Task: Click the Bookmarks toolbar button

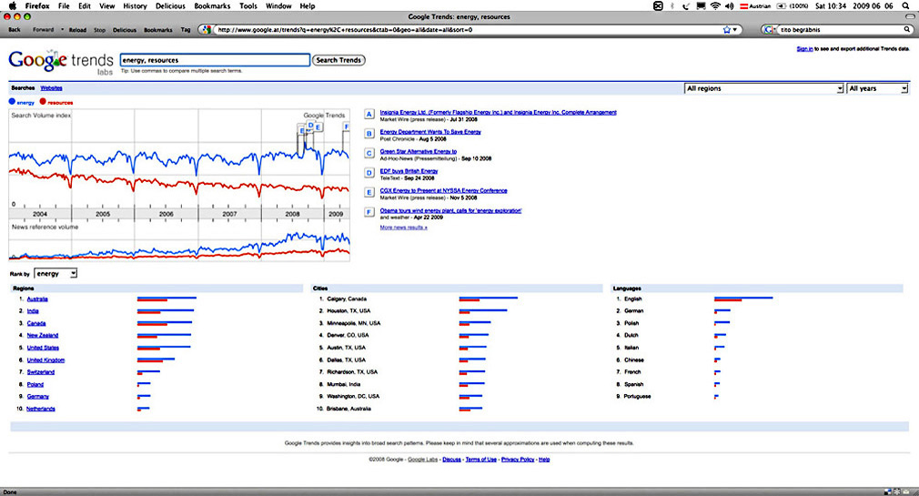Action: 158,30
